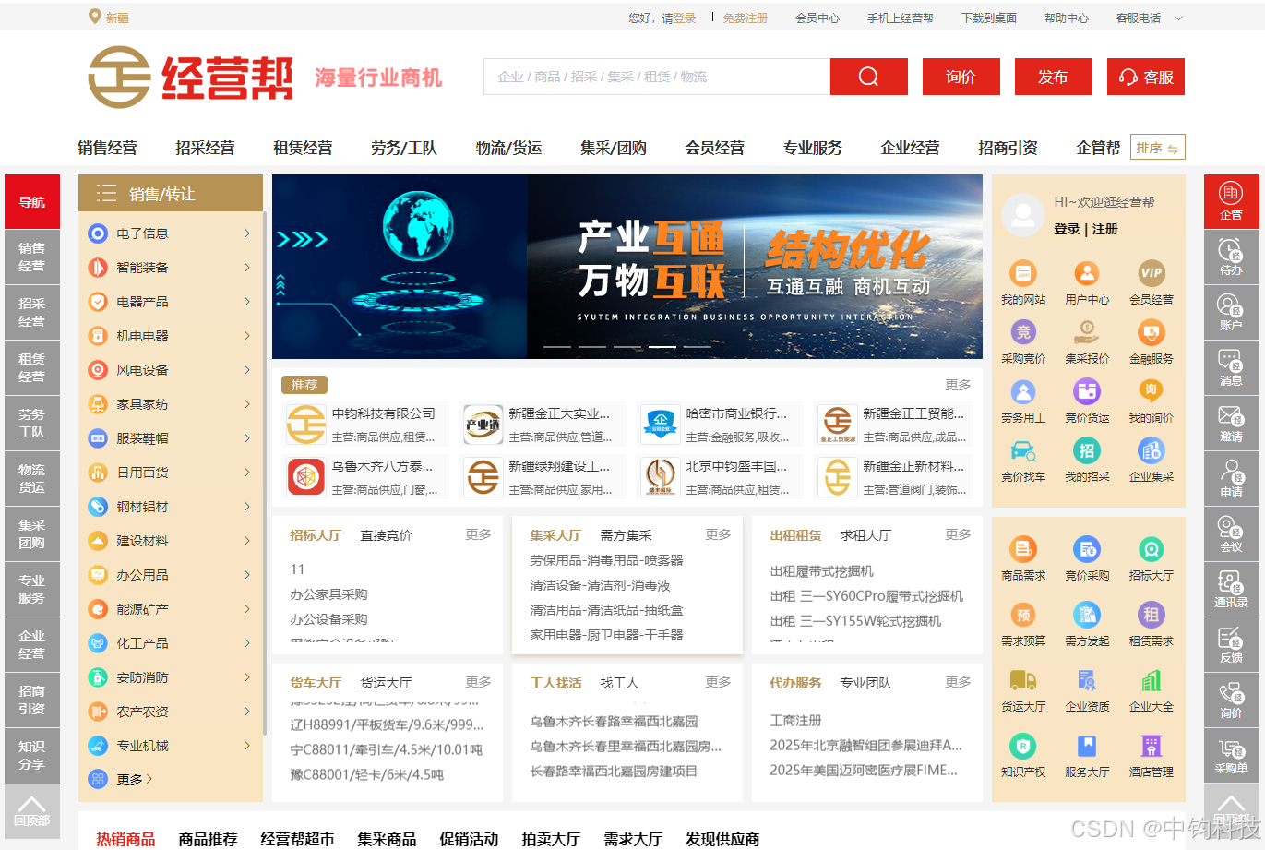
Task: Switch to 集采商品 tab
Action: (387, 839)
